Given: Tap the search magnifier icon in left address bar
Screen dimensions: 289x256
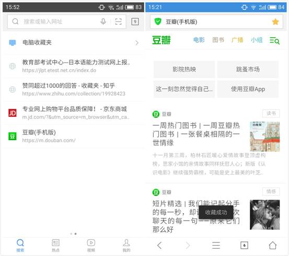Looking at the screenshot, I should tap(15, 21).
